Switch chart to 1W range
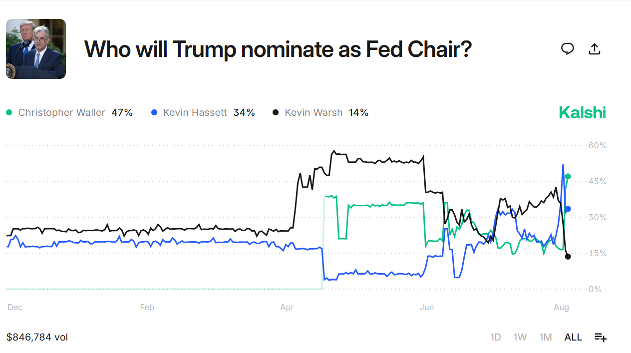Screen dimensions: 631x353 [x=520, y=338]
